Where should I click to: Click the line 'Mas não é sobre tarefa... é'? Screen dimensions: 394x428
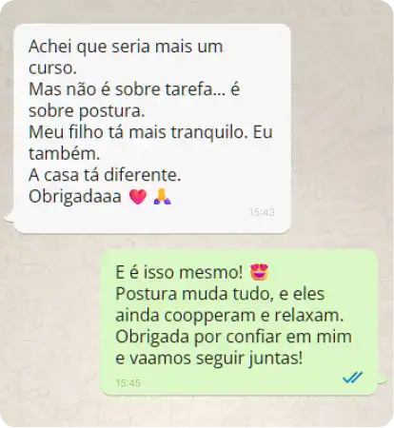coord(134,89)
